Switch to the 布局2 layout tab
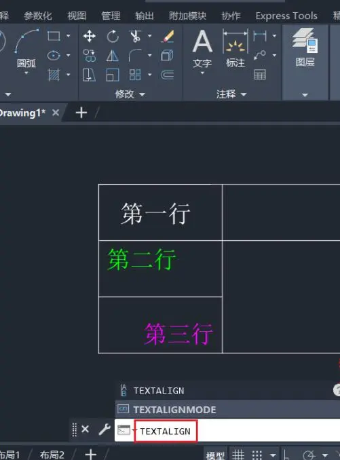 tap(52, 455)
